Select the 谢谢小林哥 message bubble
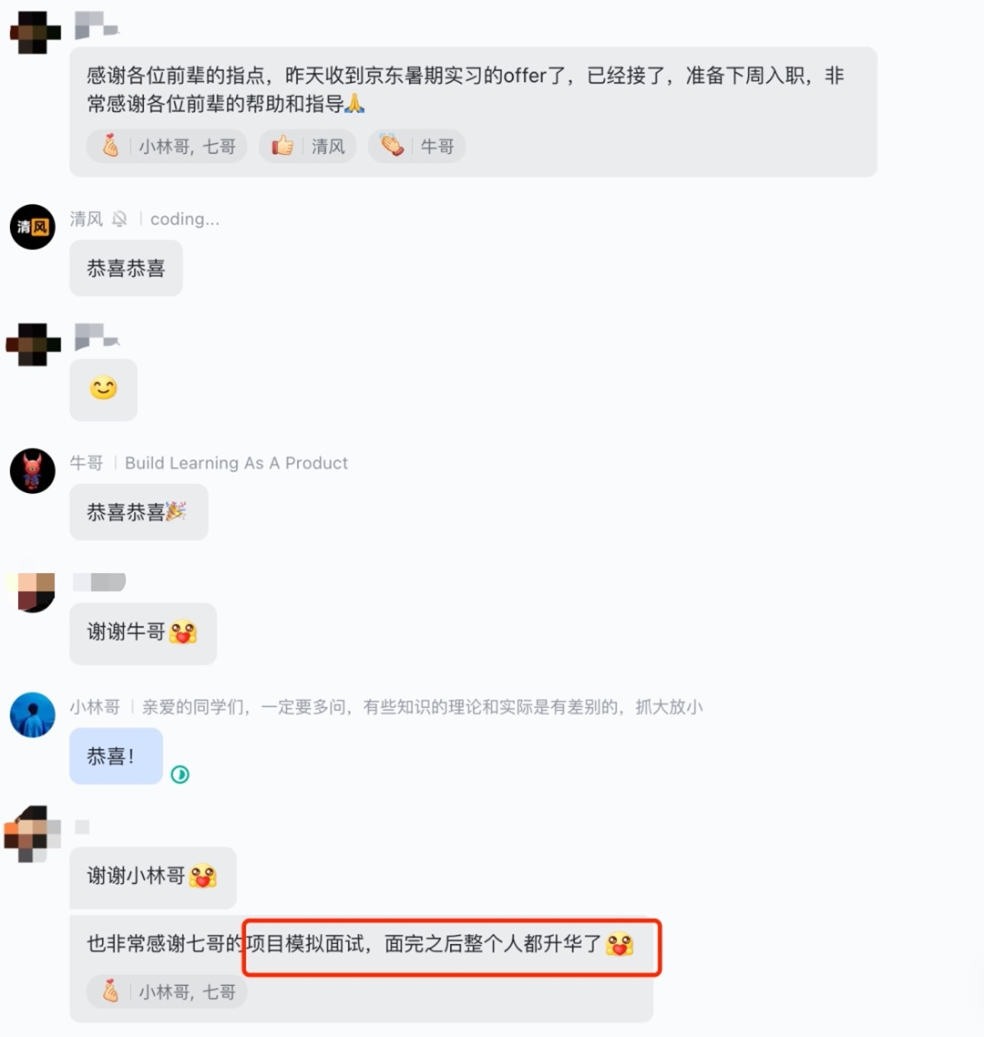 pyautogui.click(x=153, y=878)
